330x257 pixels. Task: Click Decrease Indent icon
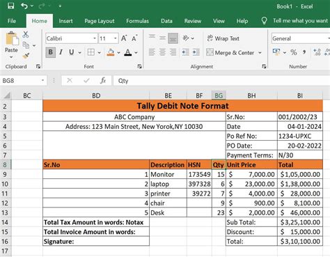(185, 52)
